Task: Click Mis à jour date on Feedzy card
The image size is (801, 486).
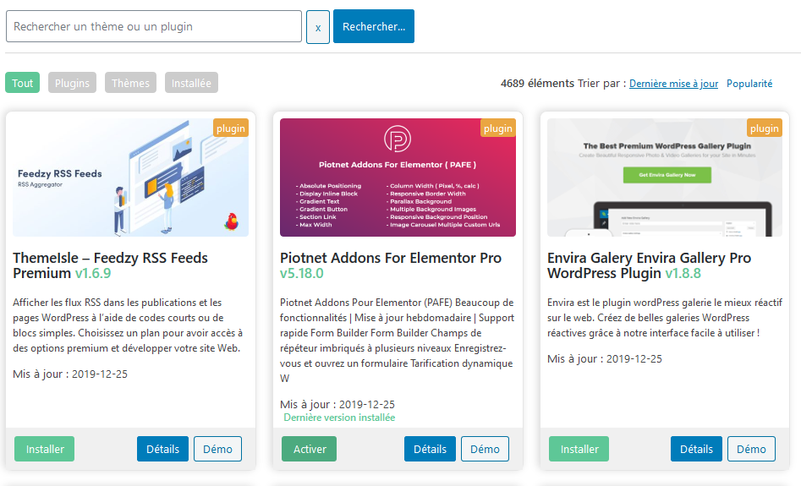Action: [70, 374]
